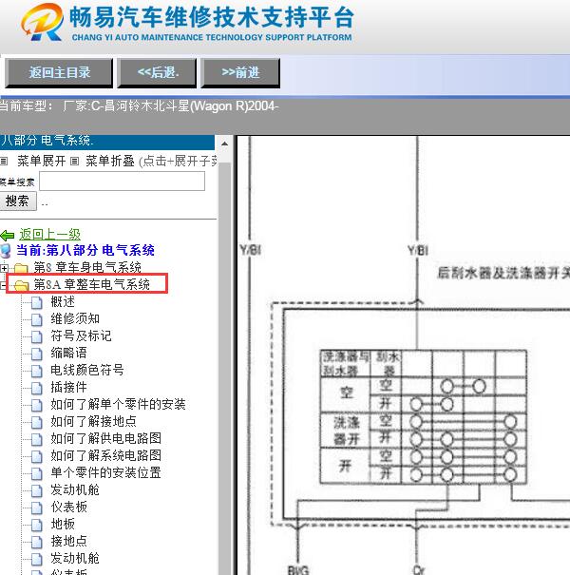Click 菜单折叠 to collapse all menus

click(x=110, y=161)
